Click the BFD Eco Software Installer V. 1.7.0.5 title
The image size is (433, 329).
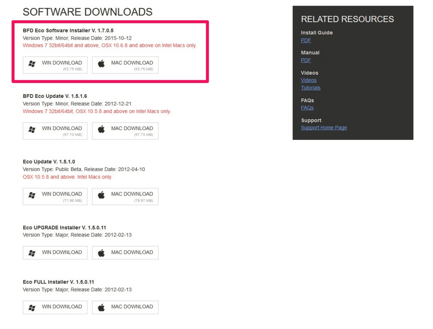68,30
